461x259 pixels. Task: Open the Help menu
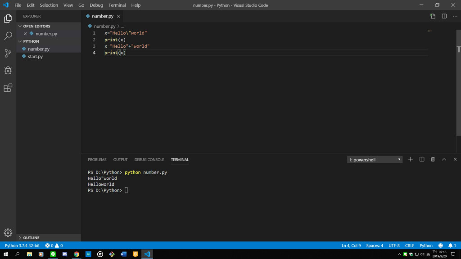(136, 5)
